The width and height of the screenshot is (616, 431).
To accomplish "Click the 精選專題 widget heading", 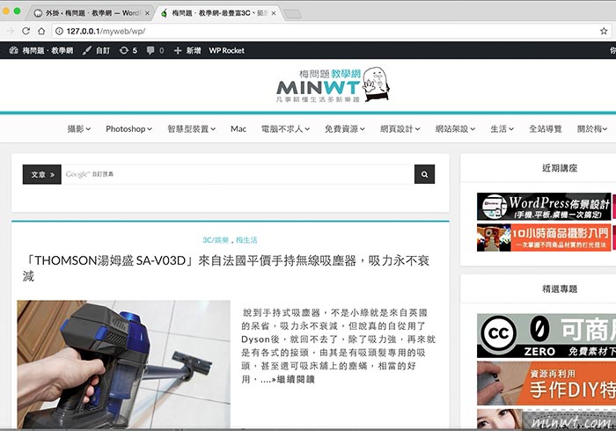I will click(x=560, y=289).
